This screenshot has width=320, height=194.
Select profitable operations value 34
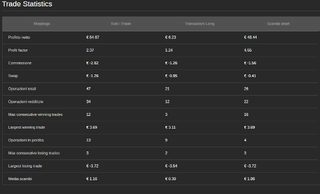pos(89,102)
